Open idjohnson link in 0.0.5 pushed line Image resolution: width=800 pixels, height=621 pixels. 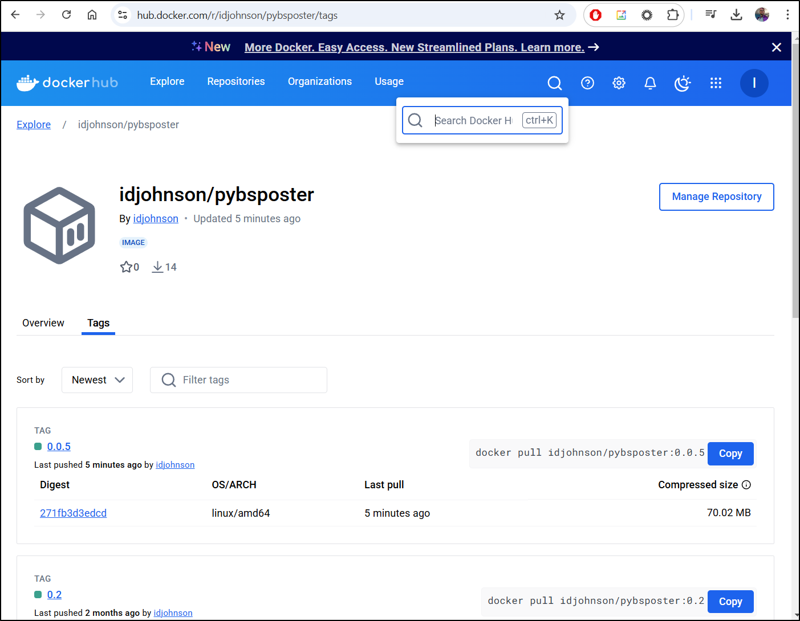tap(175, 465)
